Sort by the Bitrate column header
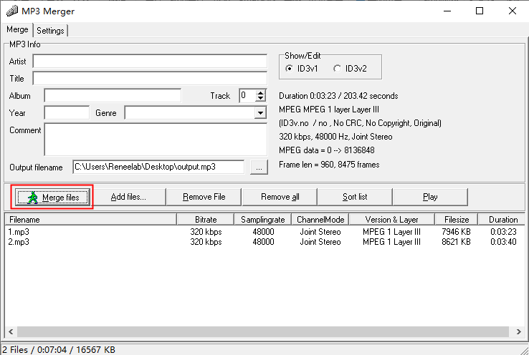The width and height of the screenshot is (529, 355). point(206,220)
